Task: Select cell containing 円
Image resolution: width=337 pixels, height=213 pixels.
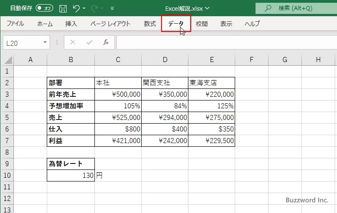Action: tap(118, 175)
